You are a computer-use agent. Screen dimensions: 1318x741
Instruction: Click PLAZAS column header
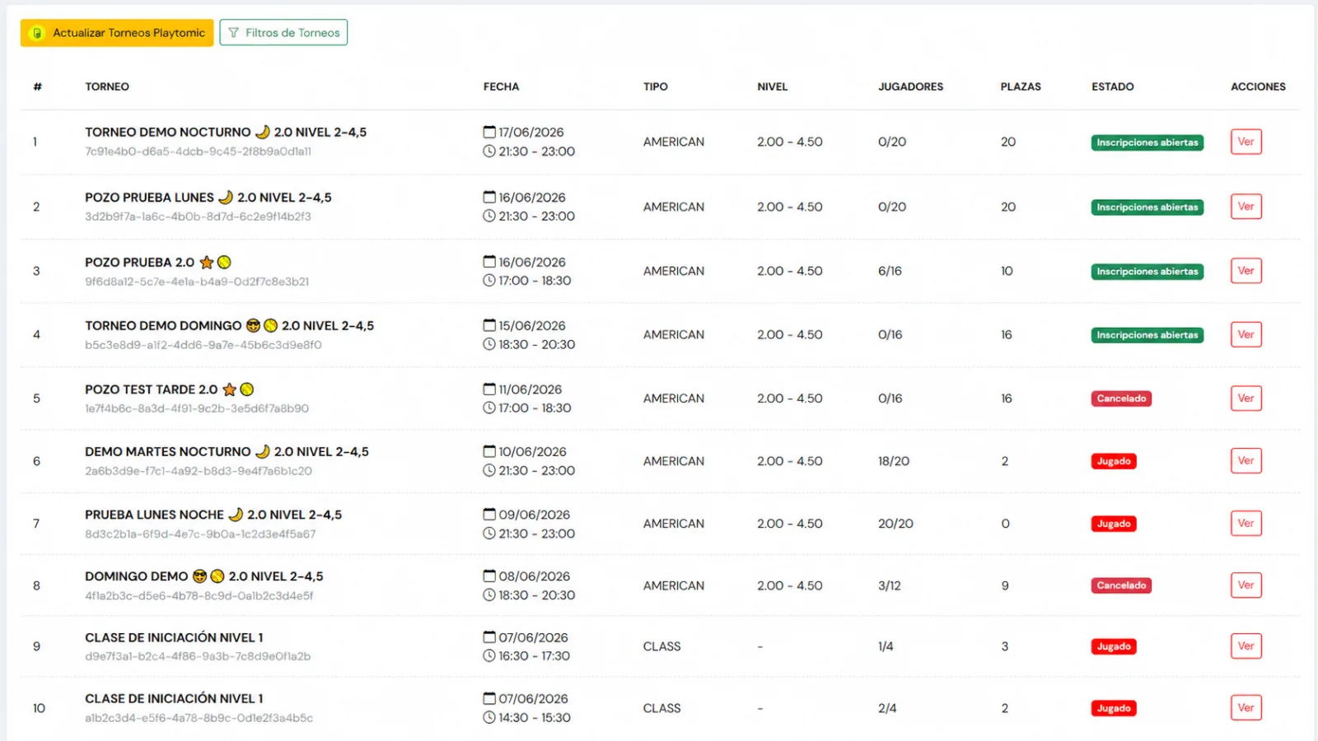tap(1021, 86)
